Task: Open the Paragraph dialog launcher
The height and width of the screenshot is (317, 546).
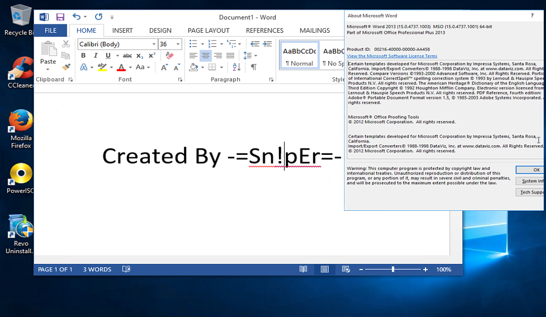Action: 271,80
